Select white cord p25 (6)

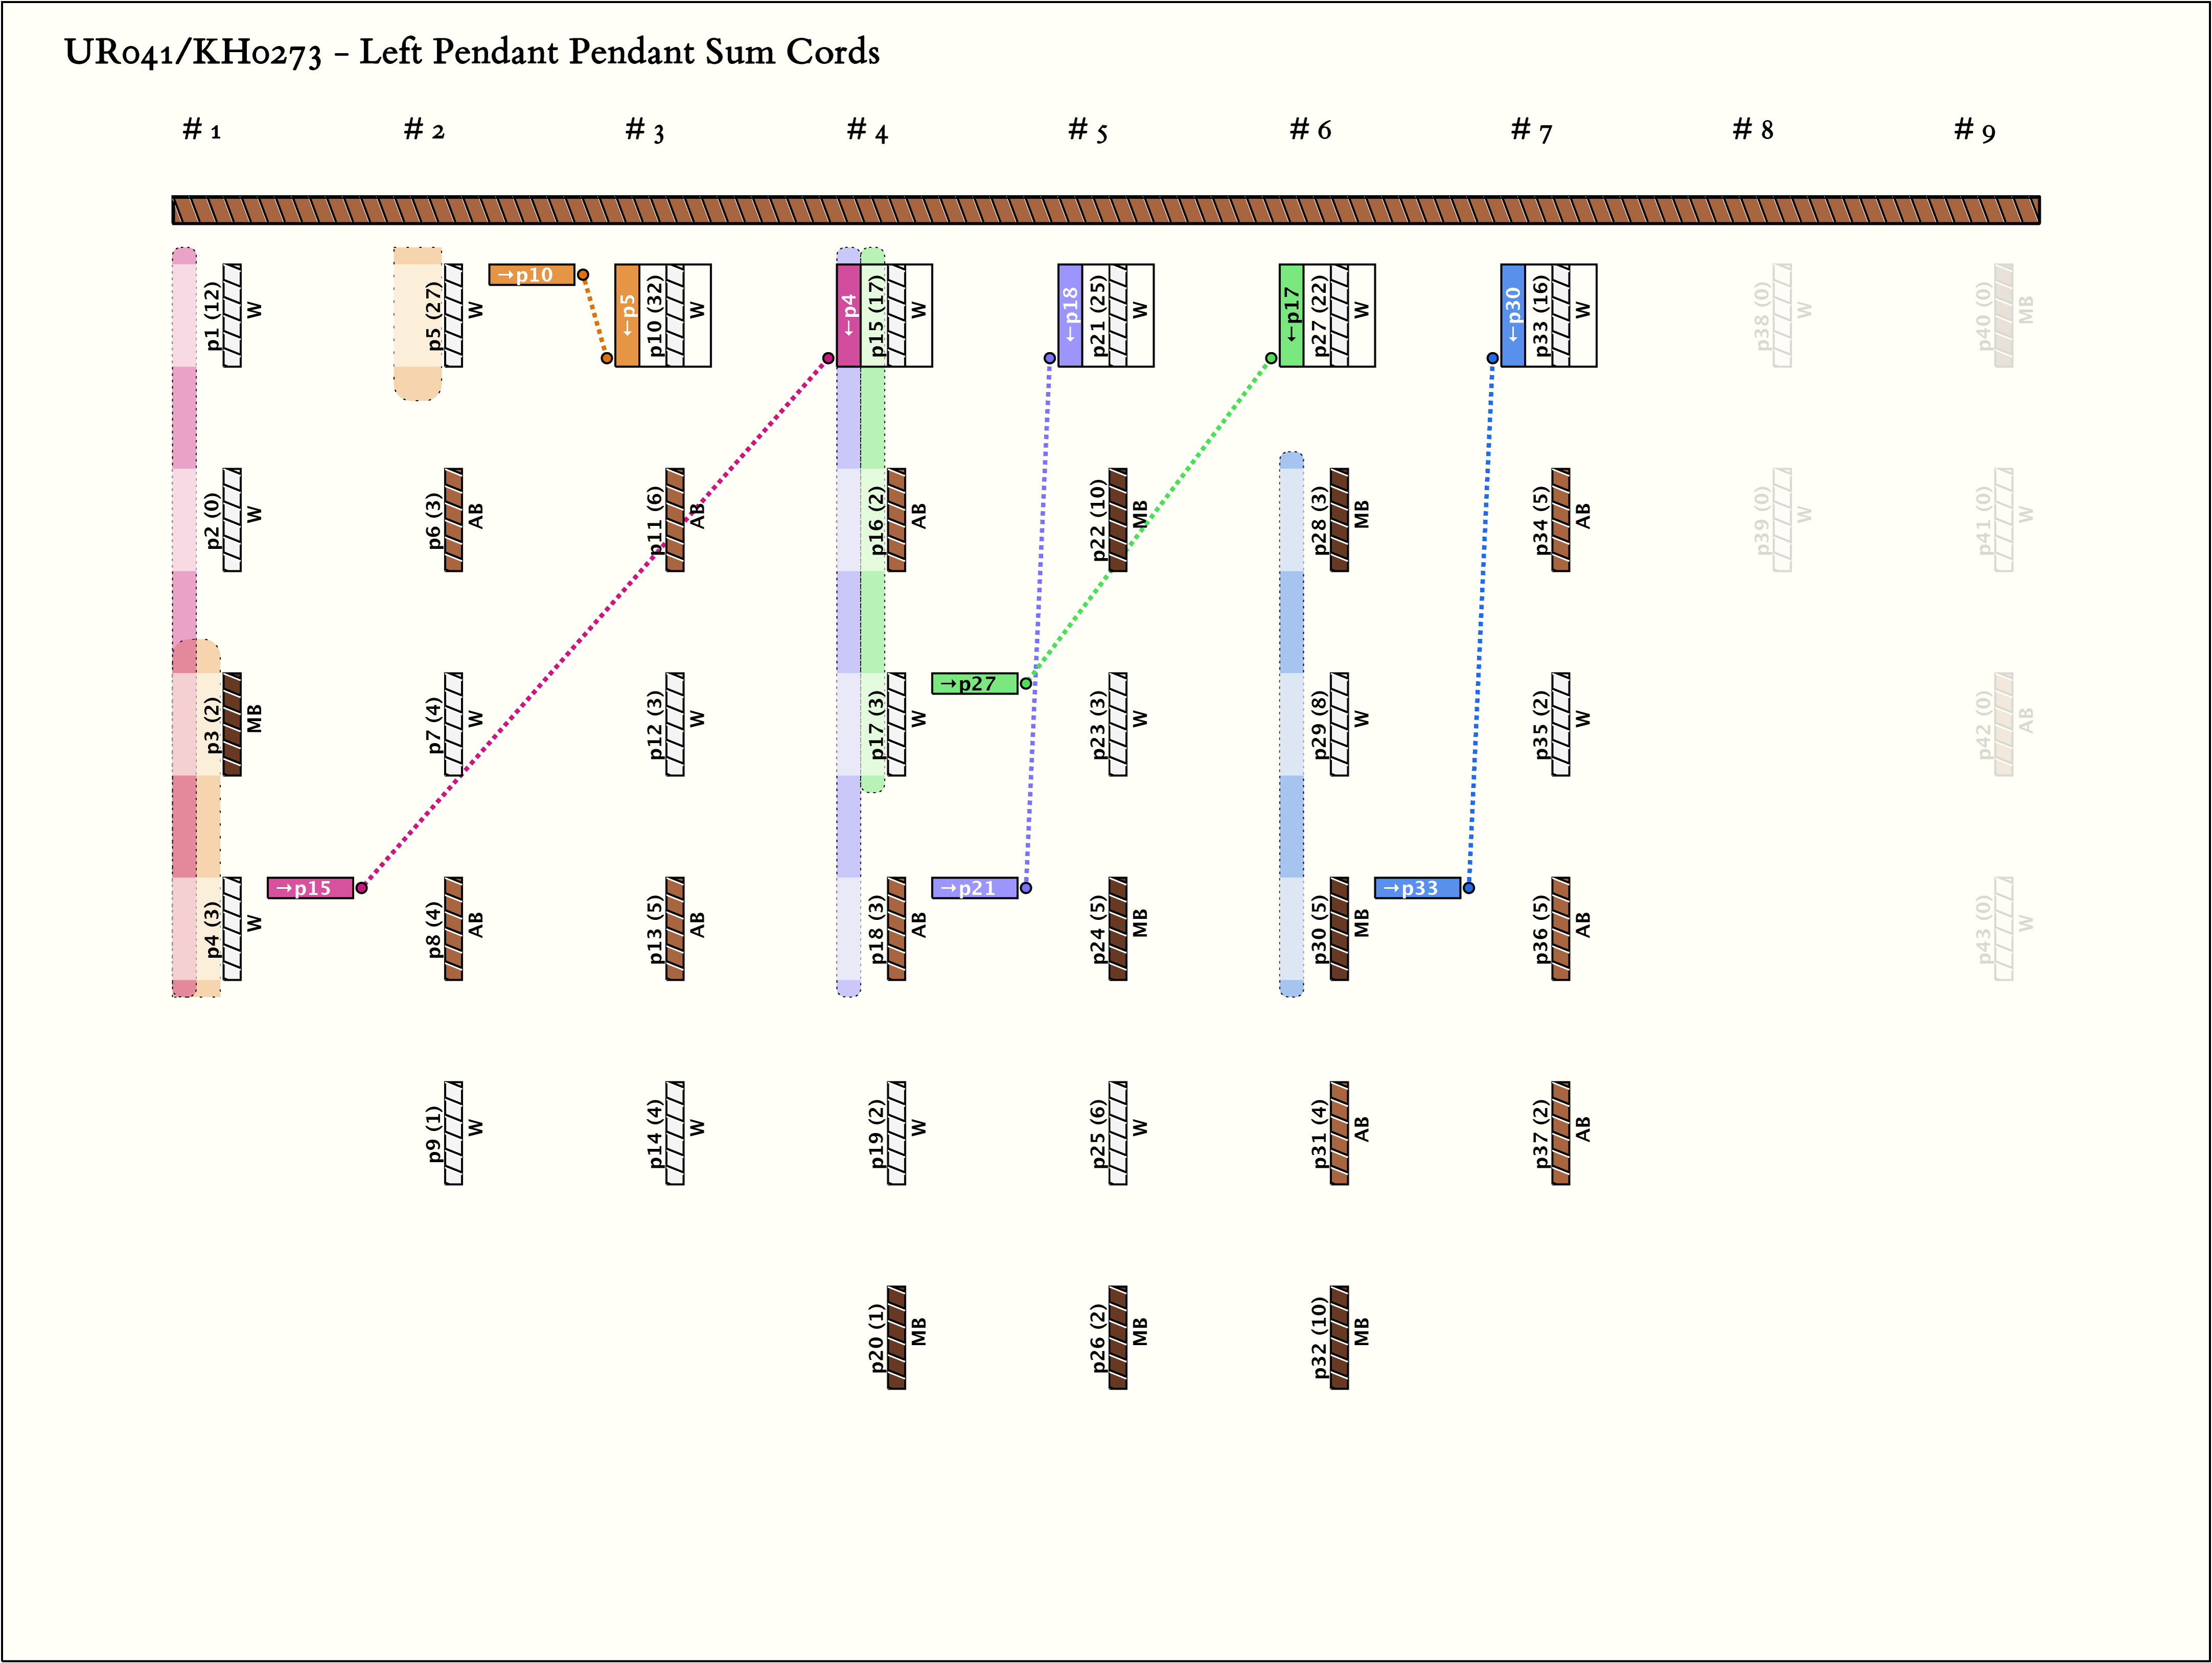tap(1118, 1133)
